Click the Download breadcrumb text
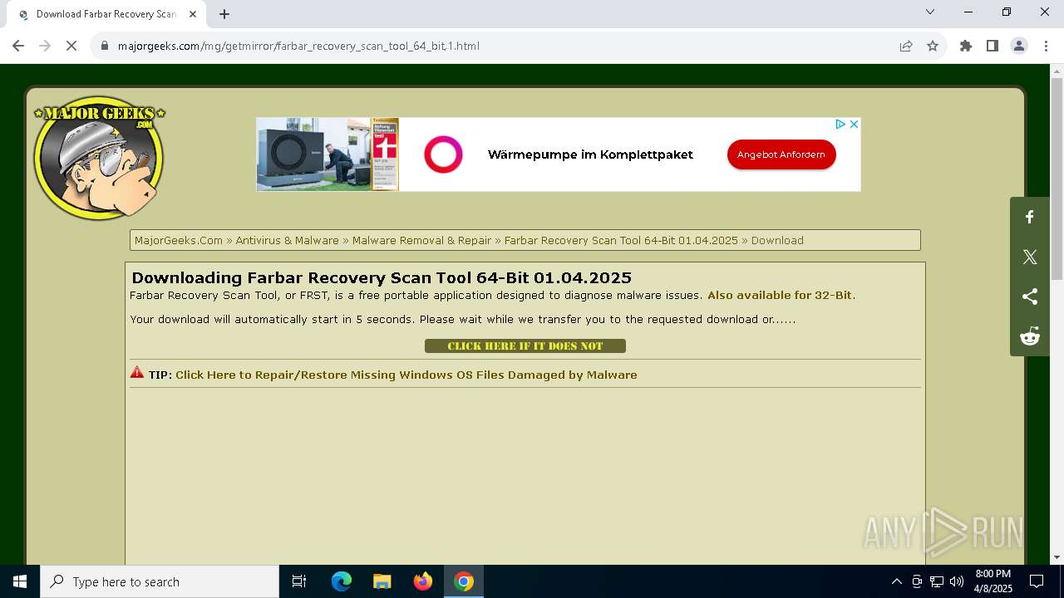Image resolution: width=1064 pixels, height=598 pixels. 777,240
